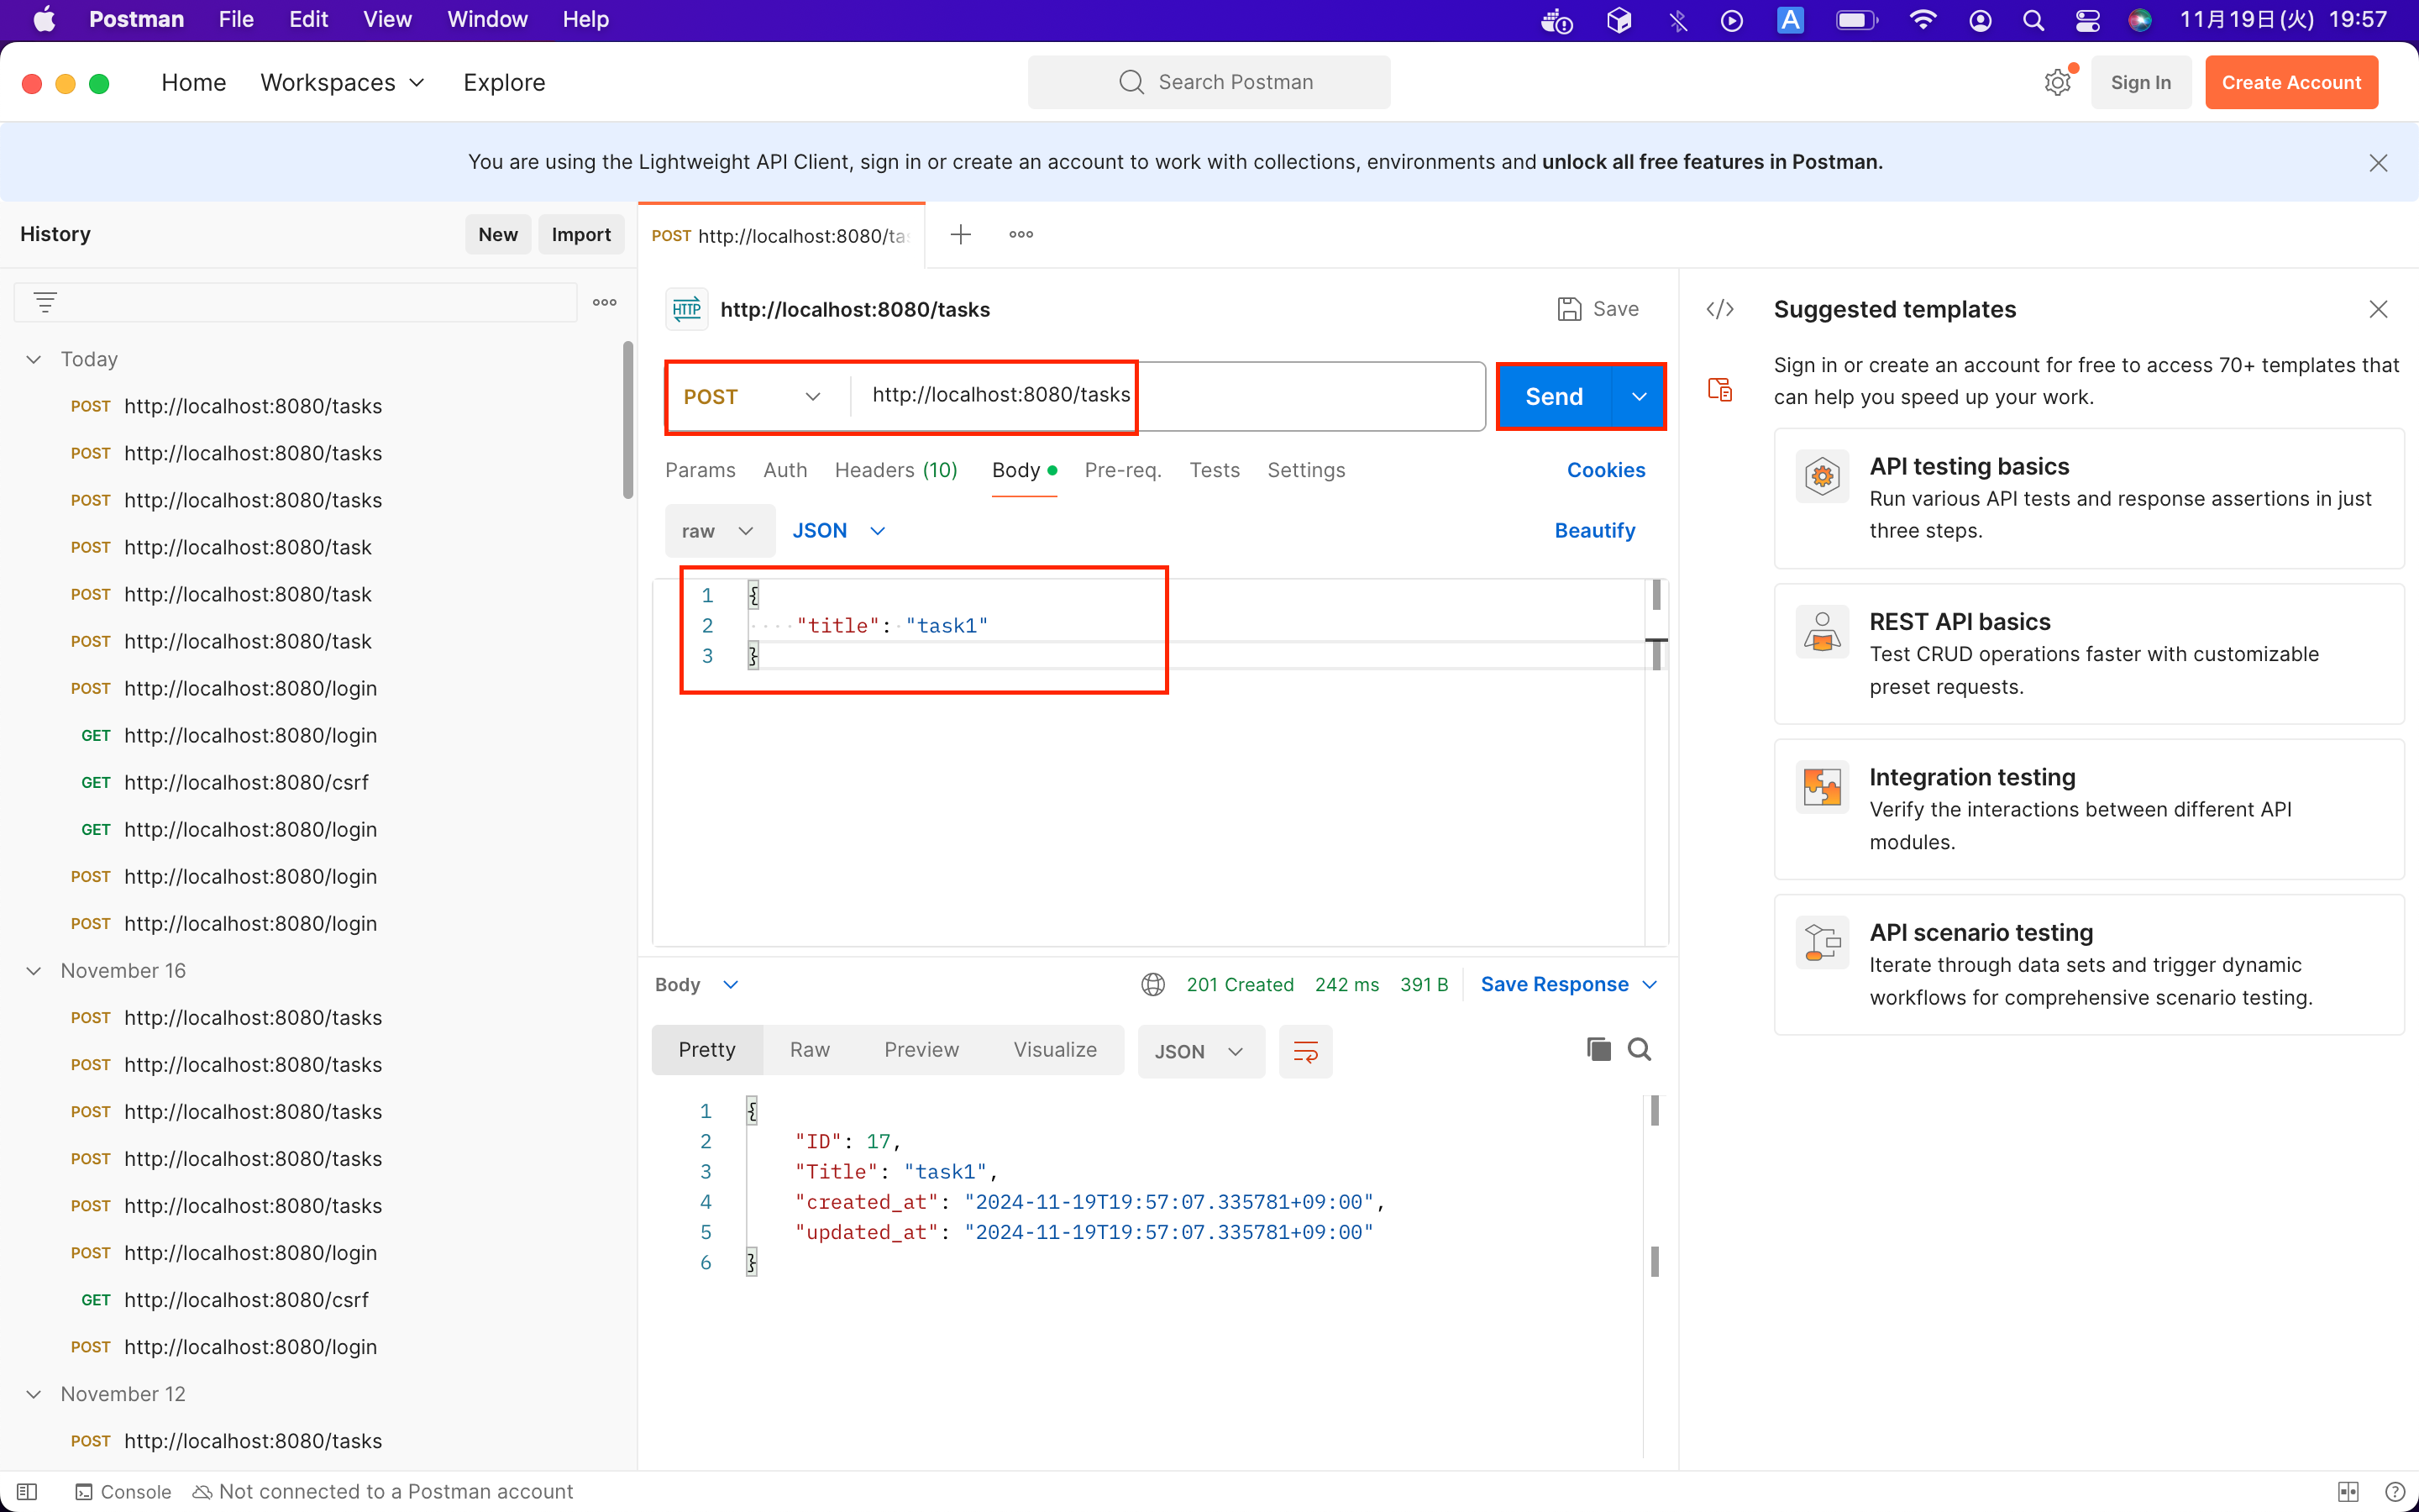Select the Raw response view tab
The image size is (2419, 1512).
(x=810, y=1050)
